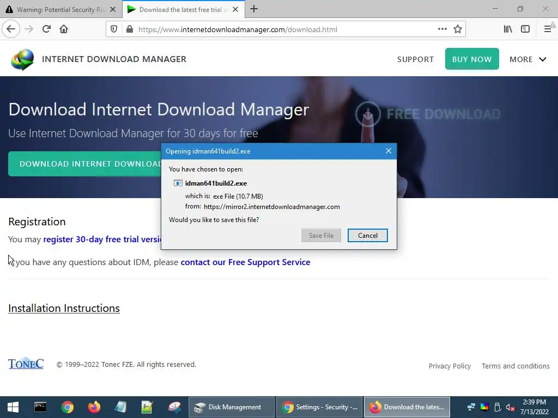
Task: Open the Privacy Policy link
Action: pyautogui.click(x=450, y=366)
